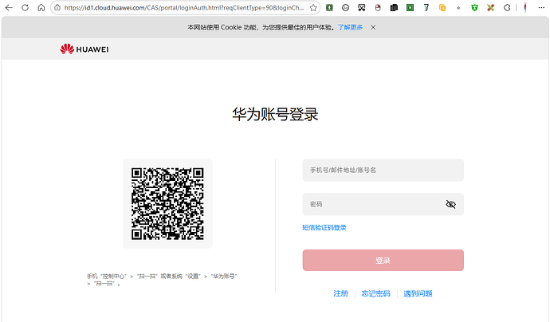Open the 了解更多 cookie link
The height and width of the screenshot is (322, 550).
(x=350, y=27)
